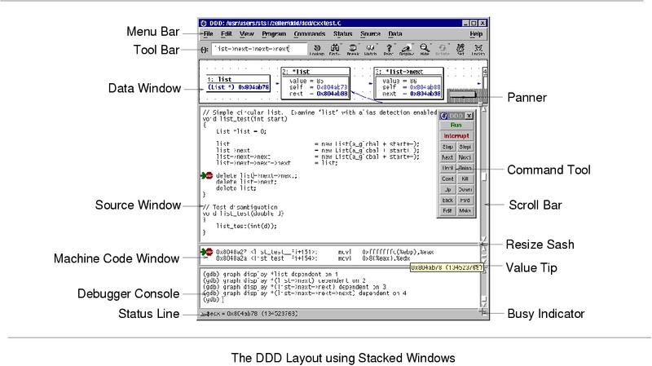Click the Up button in Command Tool
652x366 pixels.
(x=447, y=190)
